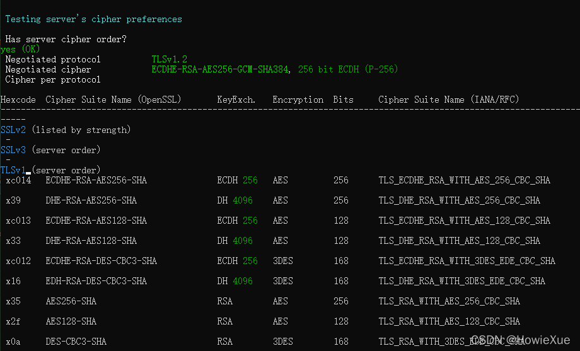Image resolution: width=580 pixels, height=351 pixels.
Task: Click the blue 'SSLv2' protocol label
Action: pyautogui.click(x=13, y=130)
